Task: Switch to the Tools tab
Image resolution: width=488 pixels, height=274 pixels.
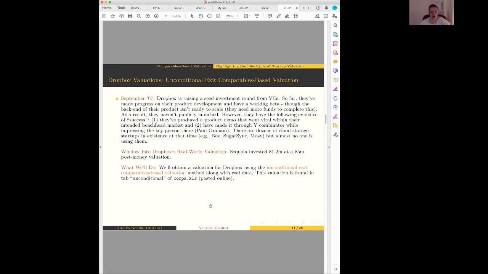Action: click(121, 8)
